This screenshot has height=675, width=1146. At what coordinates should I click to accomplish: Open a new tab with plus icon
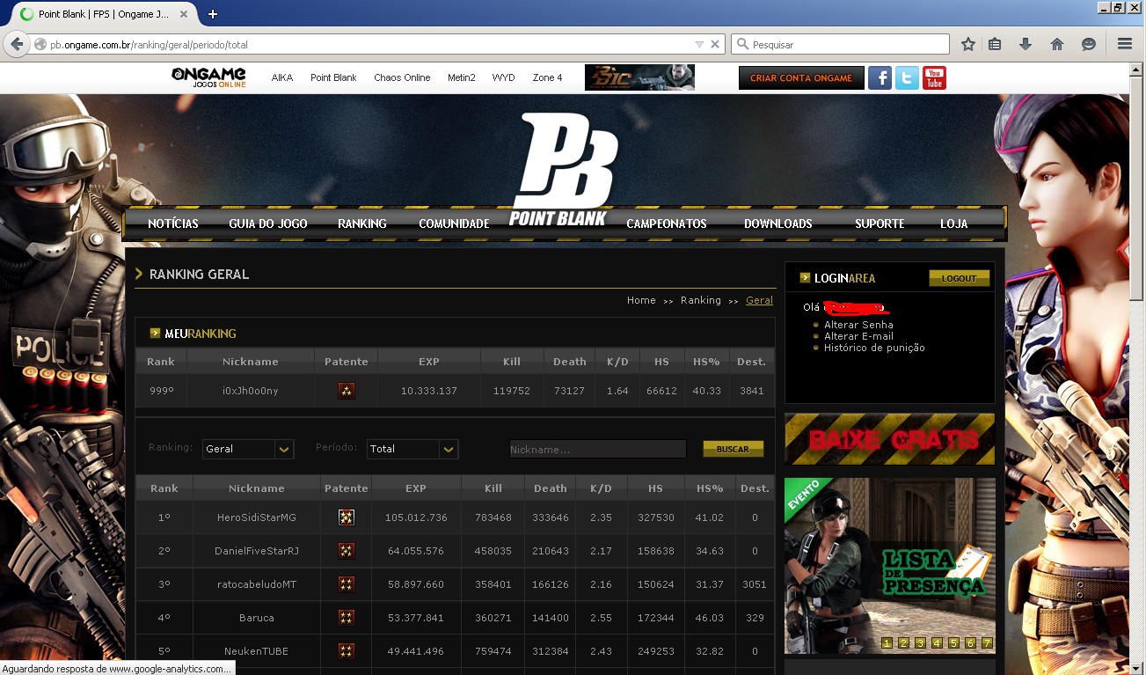(x=213, y=14)
